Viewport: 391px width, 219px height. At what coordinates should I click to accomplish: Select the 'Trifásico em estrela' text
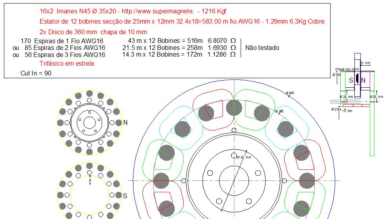[x=67, y=63]
